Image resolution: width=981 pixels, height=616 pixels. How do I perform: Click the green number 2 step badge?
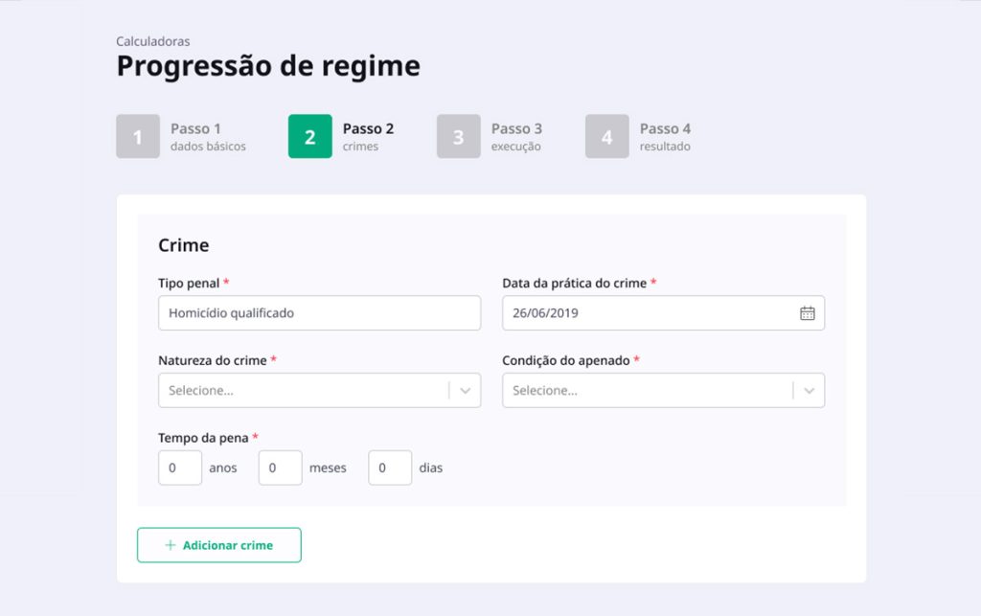(x=309, y=137)
